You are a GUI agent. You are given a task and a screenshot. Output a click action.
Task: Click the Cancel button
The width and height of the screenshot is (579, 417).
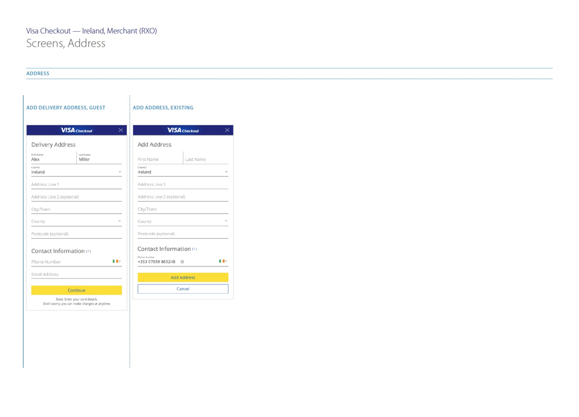183,289
